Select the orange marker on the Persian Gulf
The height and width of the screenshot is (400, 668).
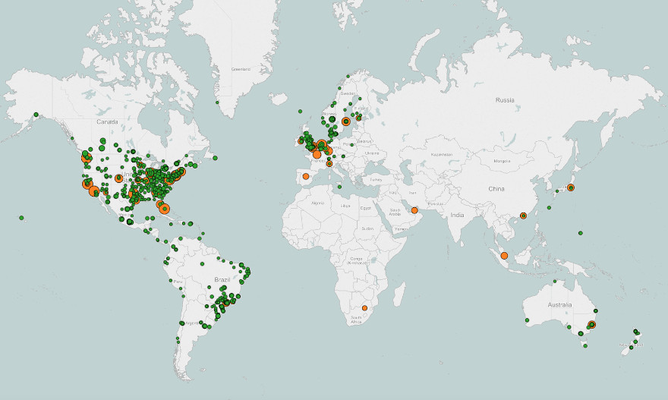pyautogui.click(x=414, y=210)
